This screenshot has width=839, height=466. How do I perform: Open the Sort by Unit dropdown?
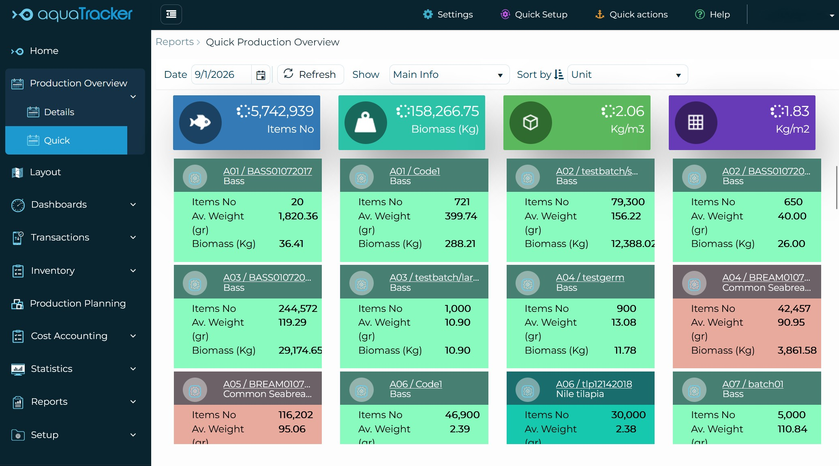pyautogui.click(x=627, y=75)
